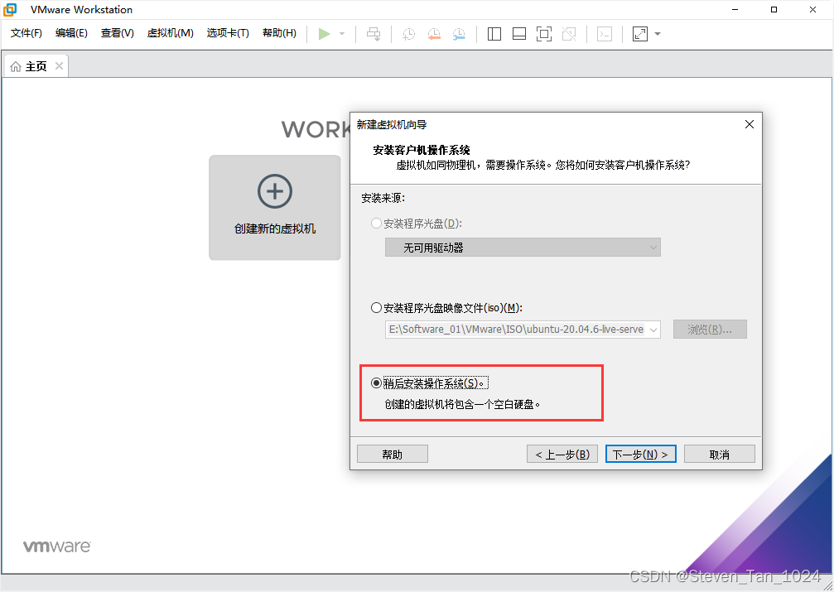Click the send Ctrl+Alt+Del toolbar icon
Image resolution: width=834 pixels, height=592 pixels.
(374, 34)
